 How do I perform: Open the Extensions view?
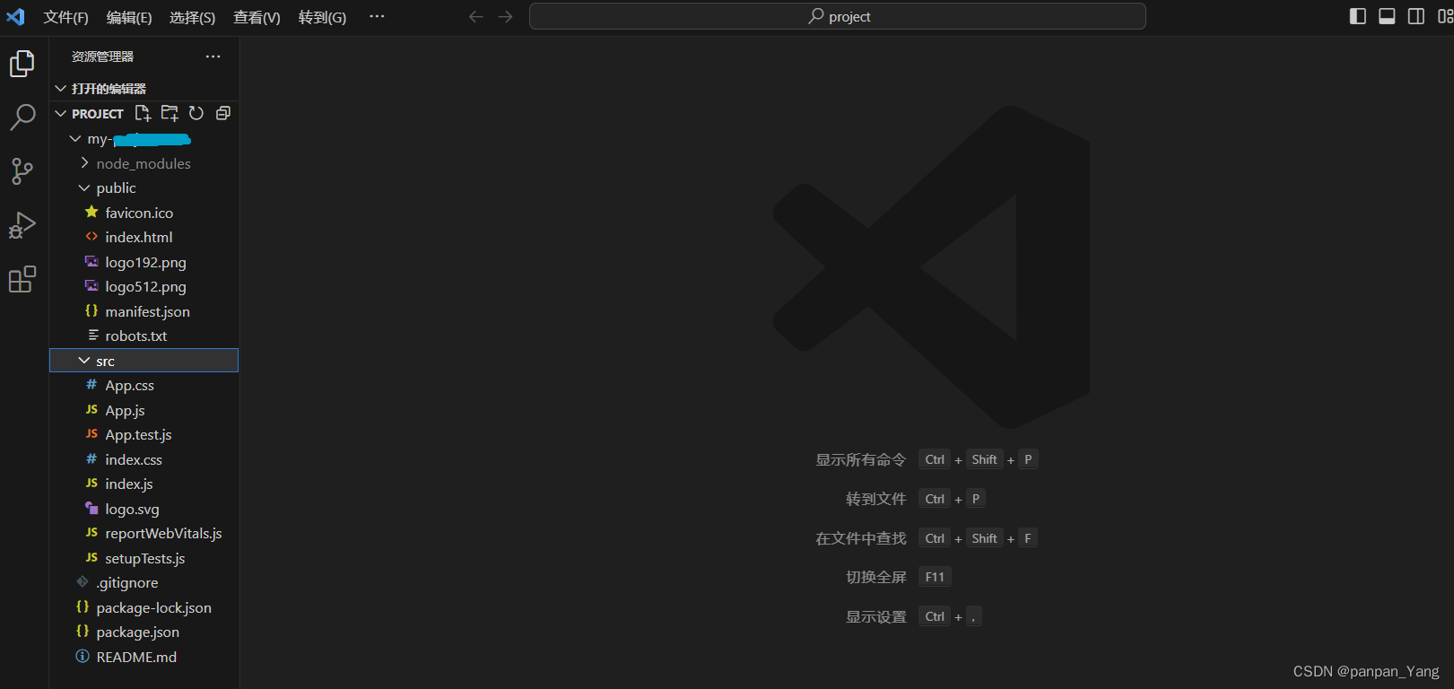click(22, 280)
